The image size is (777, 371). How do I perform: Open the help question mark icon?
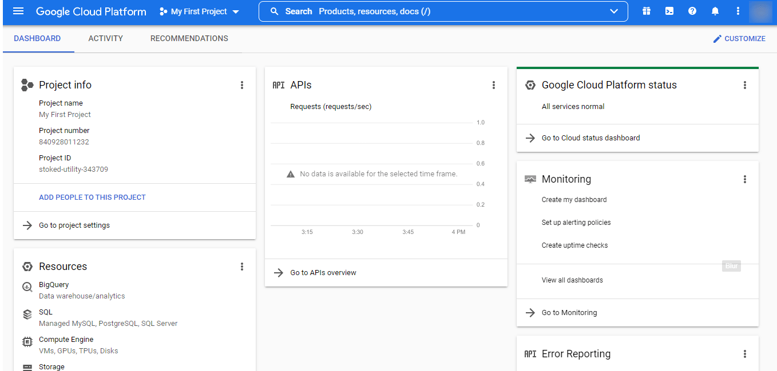[x=692, y=11]
